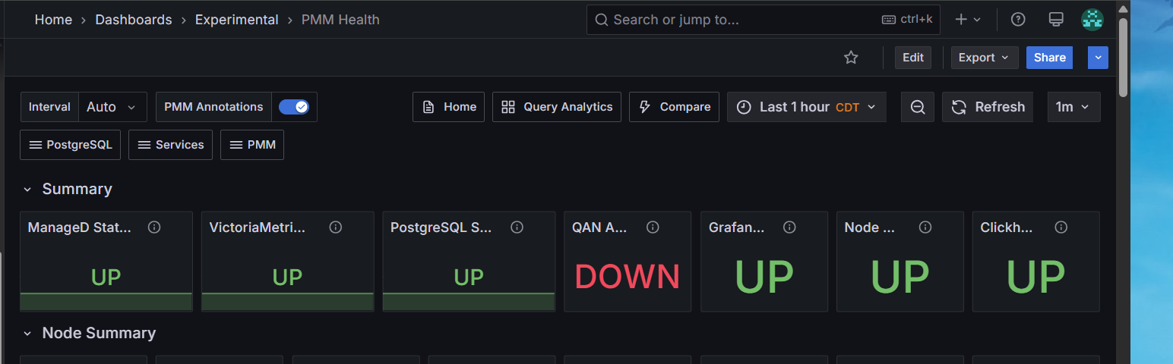This screenshot has width=1173, height=364.
Task: Show info for Node panel
Action: click(925, 227)
